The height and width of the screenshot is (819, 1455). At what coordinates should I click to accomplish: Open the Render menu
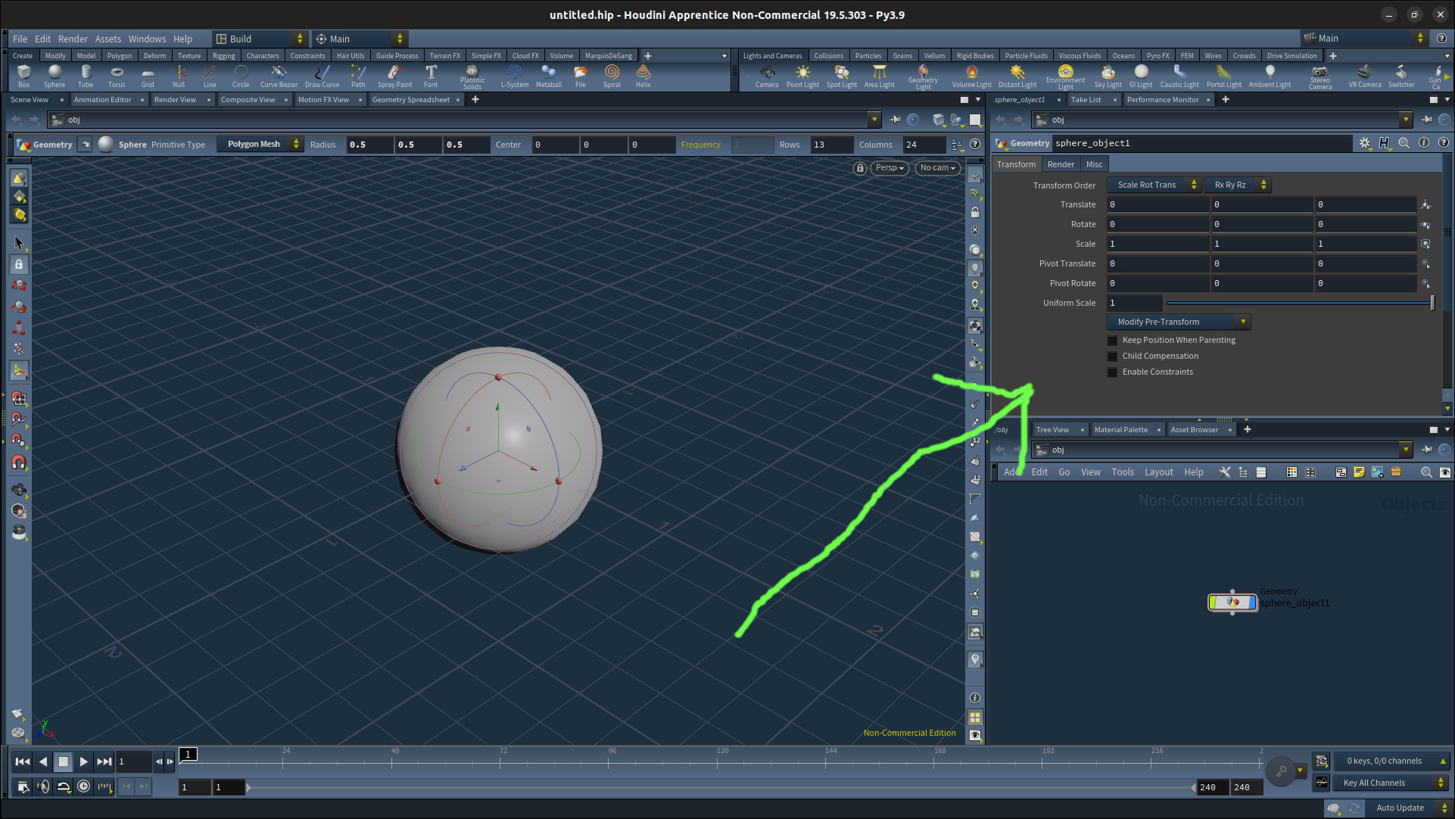coord(73,39)
